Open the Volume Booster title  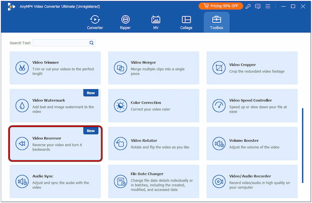tap(244, 141)
